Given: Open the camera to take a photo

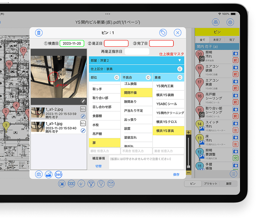Looking at the screenshot, I should pos(39,174).
